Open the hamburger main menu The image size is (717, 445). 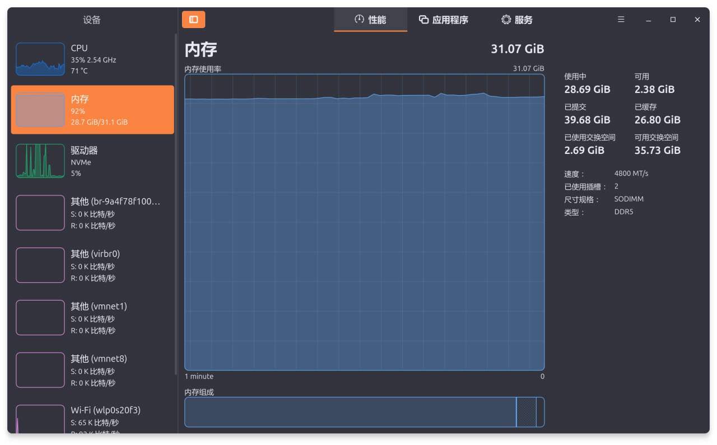(x=621, y=20)
